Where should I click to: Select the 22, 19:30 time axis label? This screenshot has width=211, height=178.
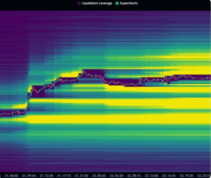(x=186, y=176)
